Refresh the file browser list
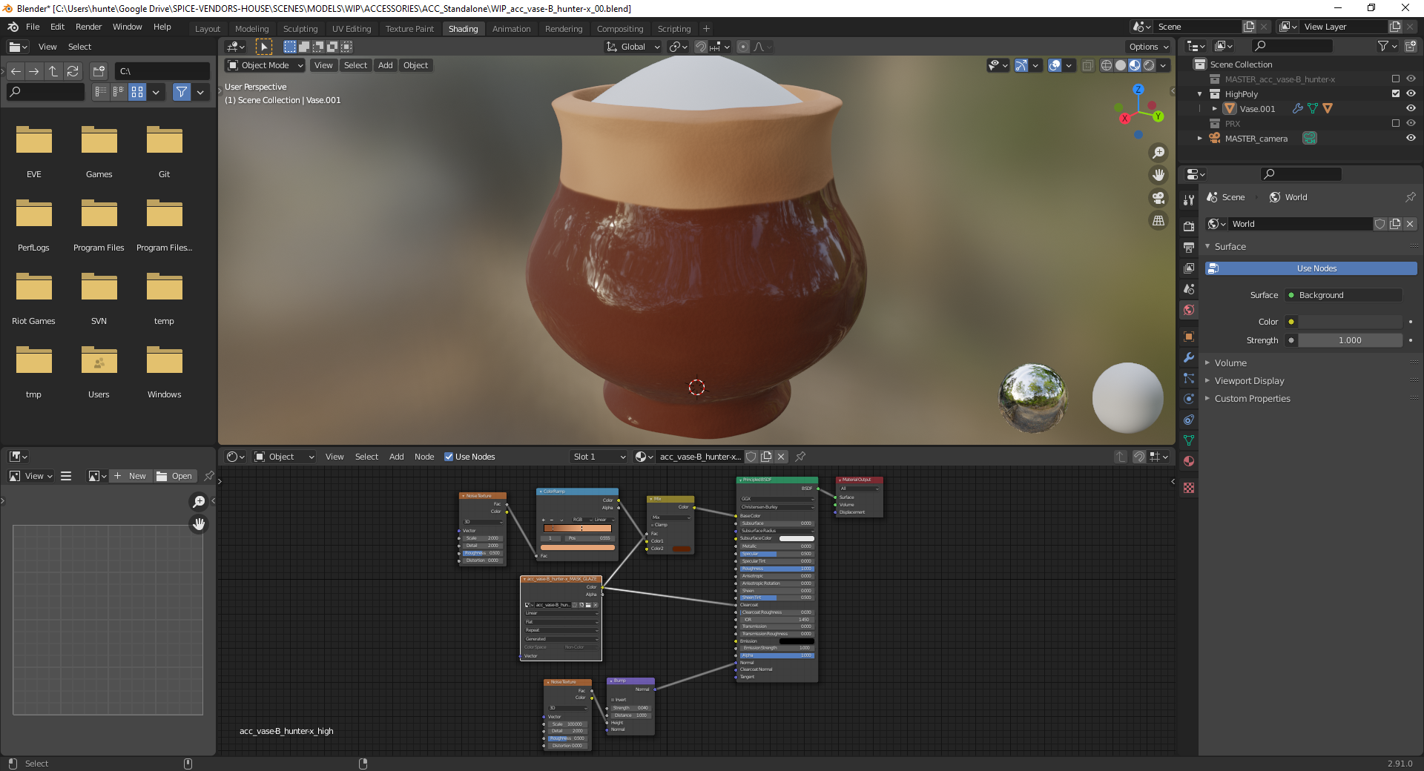The height and width of the screenshot is (771, 1424). [x=73, y=71]
